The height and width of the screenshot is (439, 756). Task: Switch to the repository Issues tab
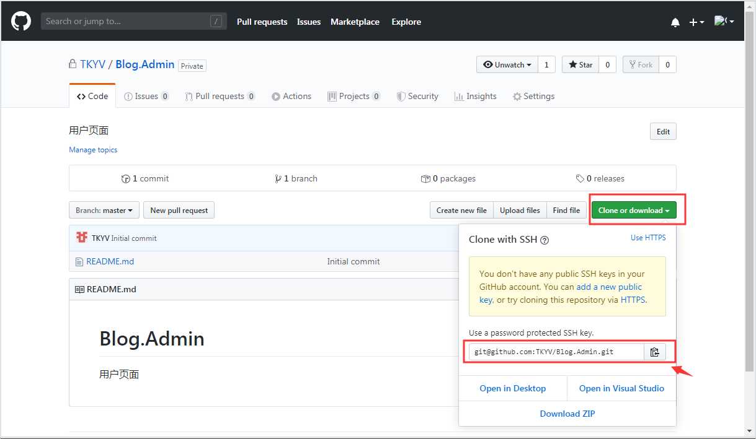tap(146, 96)
